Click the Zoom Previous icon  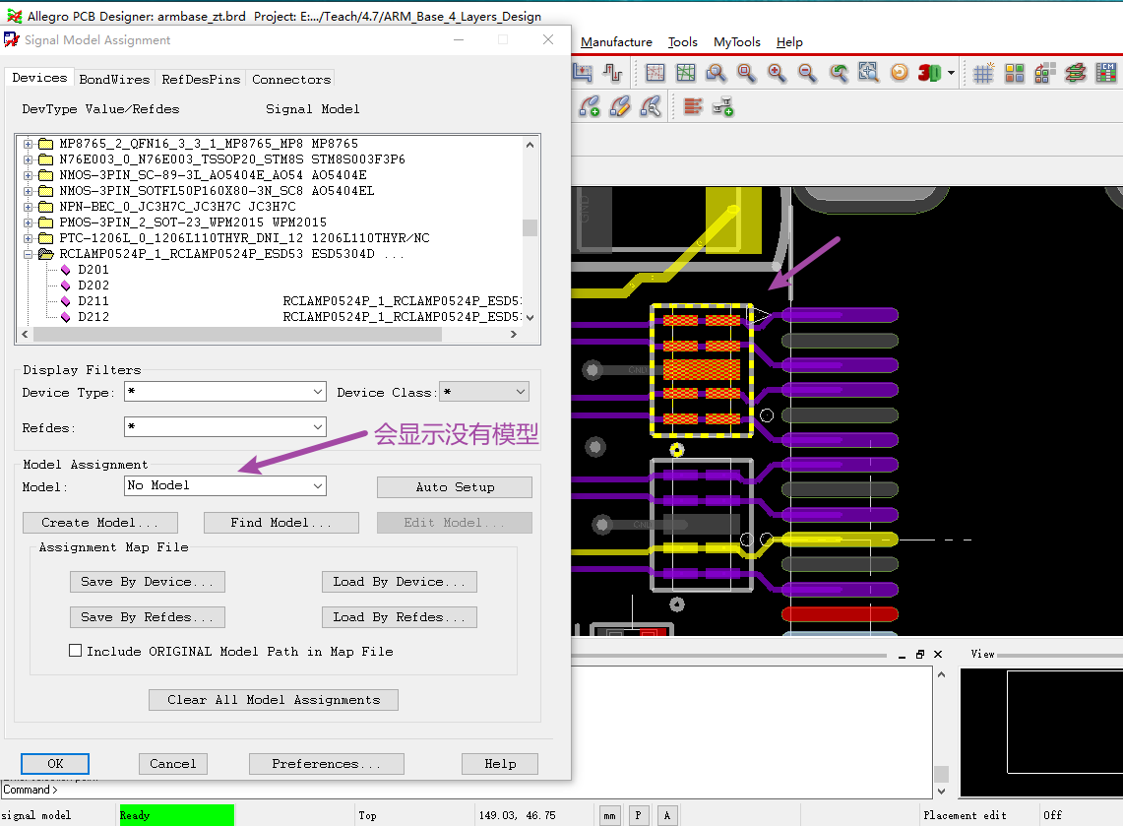(838, 72)
